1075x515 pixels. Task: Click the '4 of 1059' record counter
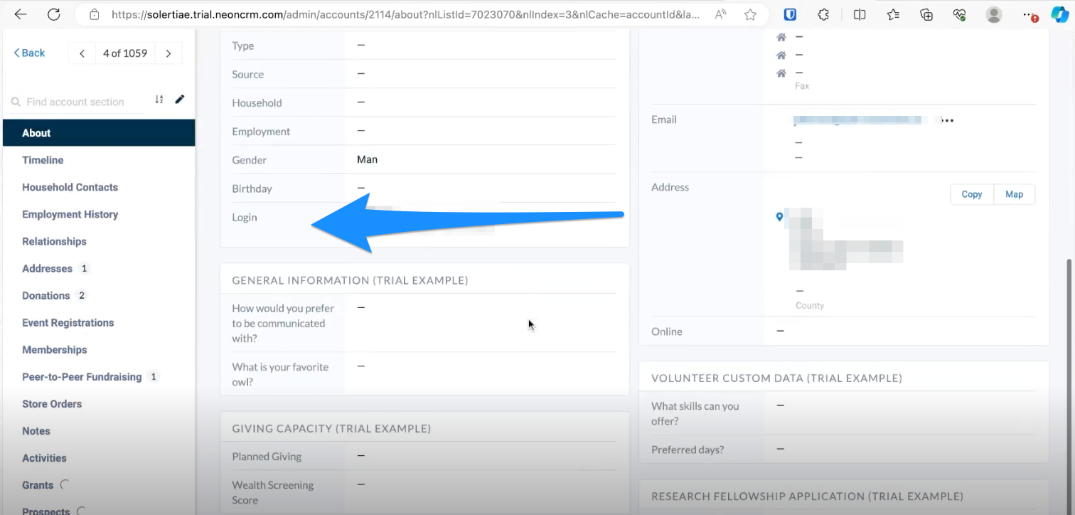point(125,53)
